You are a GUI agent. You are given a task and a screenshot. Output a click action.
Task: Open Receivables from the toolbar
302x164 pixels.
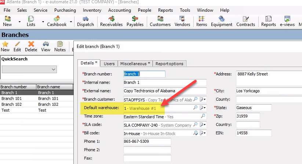111,21
